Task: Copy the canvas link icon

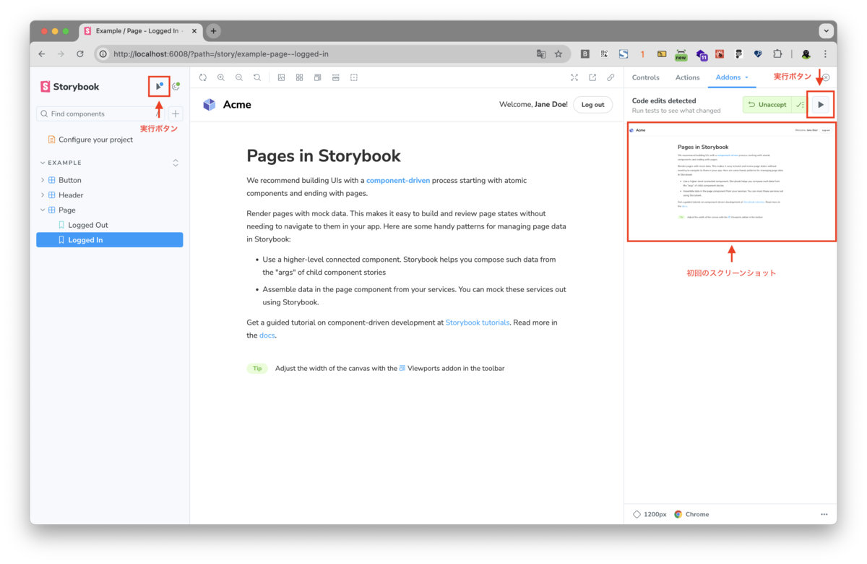Action: 611,77
